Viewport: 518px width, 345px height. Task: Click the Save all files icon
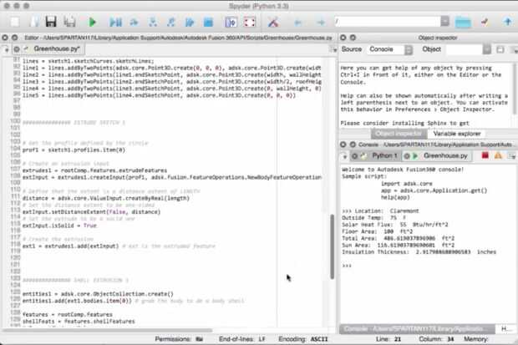(x=69, y=23)
